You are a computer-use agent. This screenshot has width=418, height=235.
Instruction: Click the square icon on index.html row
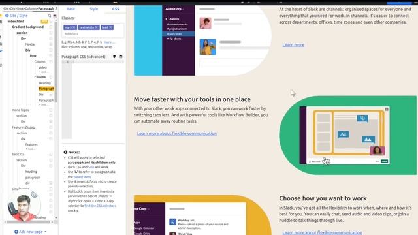tap(51, 22)
